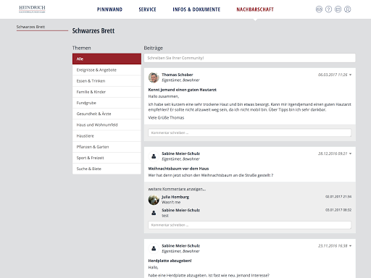Click Thomas Schober's profile photo

[154, 77]
